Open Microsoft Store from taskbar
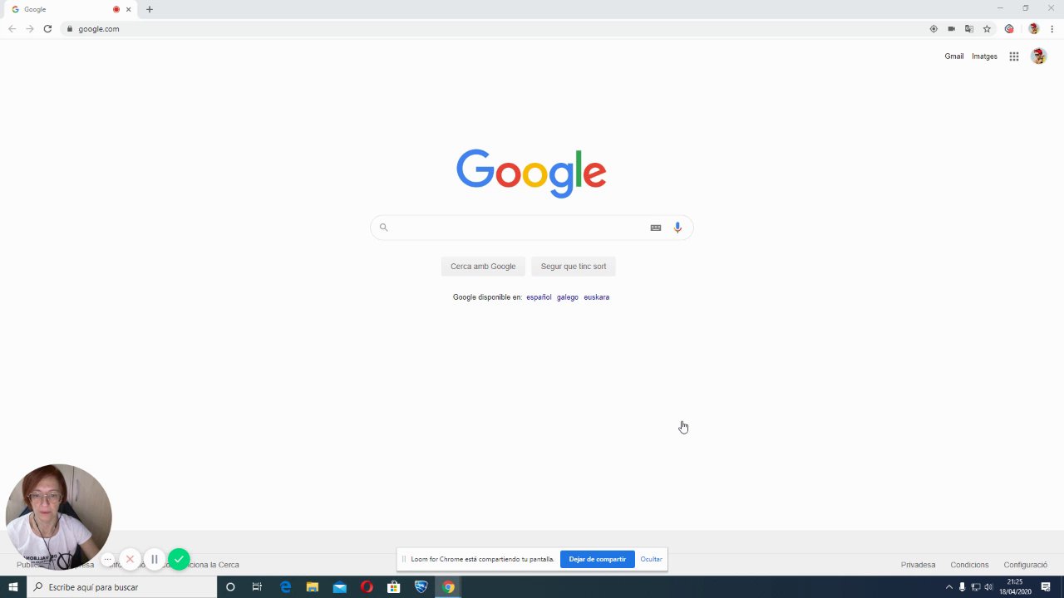This screenshot has height=598, width=1064. [394, 587]
